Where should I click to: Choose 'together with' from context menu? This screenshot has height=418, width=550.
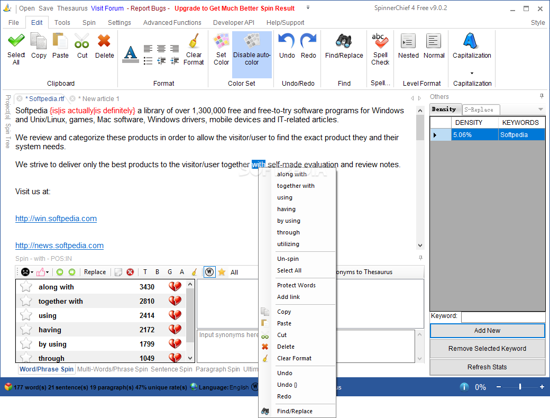coord(296,186)
